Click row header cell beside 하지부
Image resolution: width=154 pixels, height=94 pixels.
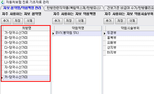pyautogui.click(x=104, y=53)
